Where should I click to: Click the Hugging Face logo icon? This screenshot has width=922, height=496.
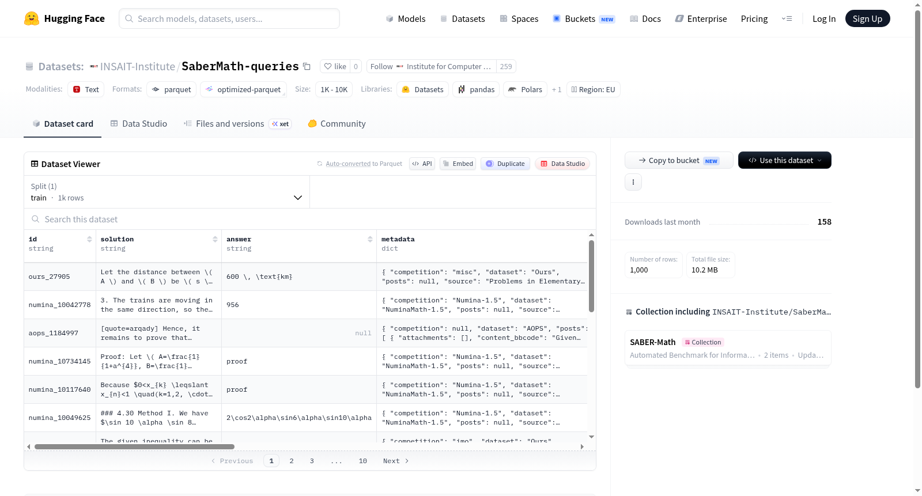tap(32, 18)
